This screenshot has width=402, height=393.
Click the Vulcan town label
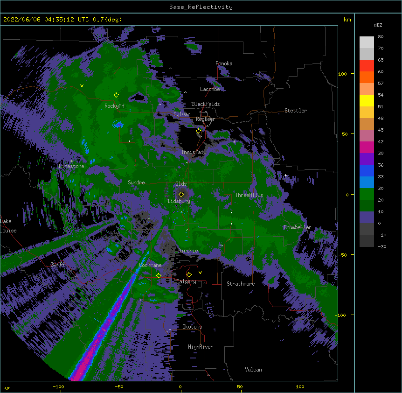(253, 370)
